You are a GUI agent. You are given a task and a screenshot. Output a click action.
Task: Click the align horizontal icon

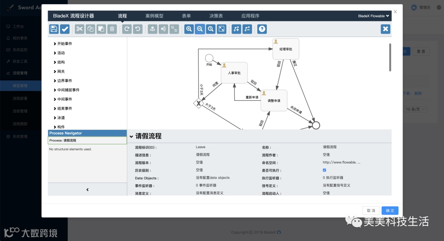[x=163, y=29]
